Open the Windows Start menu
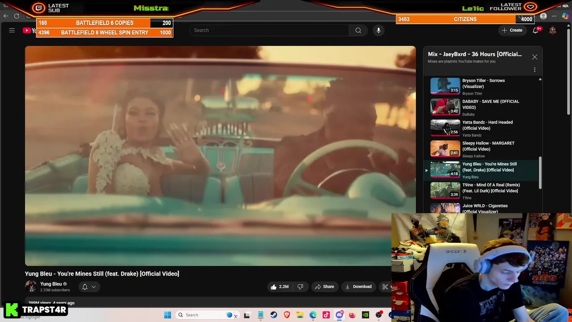The image size is (572, 322). (168, 315)
